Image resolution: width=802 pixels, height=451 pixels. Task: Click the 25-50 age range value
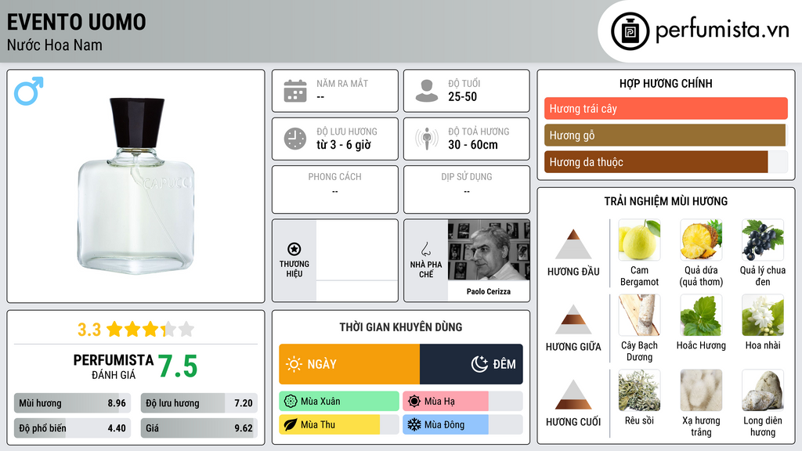[x=462, y=96]
